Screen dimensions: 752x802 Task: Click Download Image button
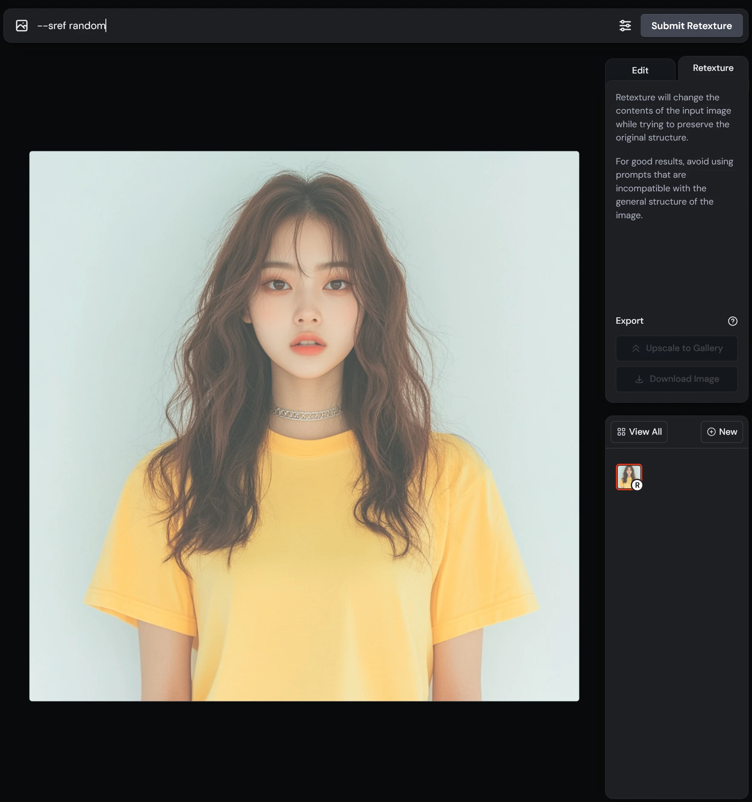pos(676,379)
